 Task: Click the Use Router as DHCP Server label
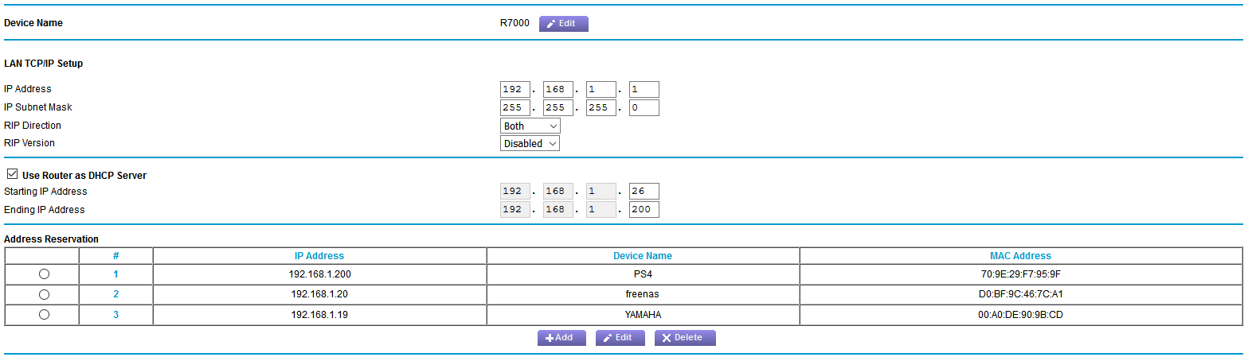84,176
